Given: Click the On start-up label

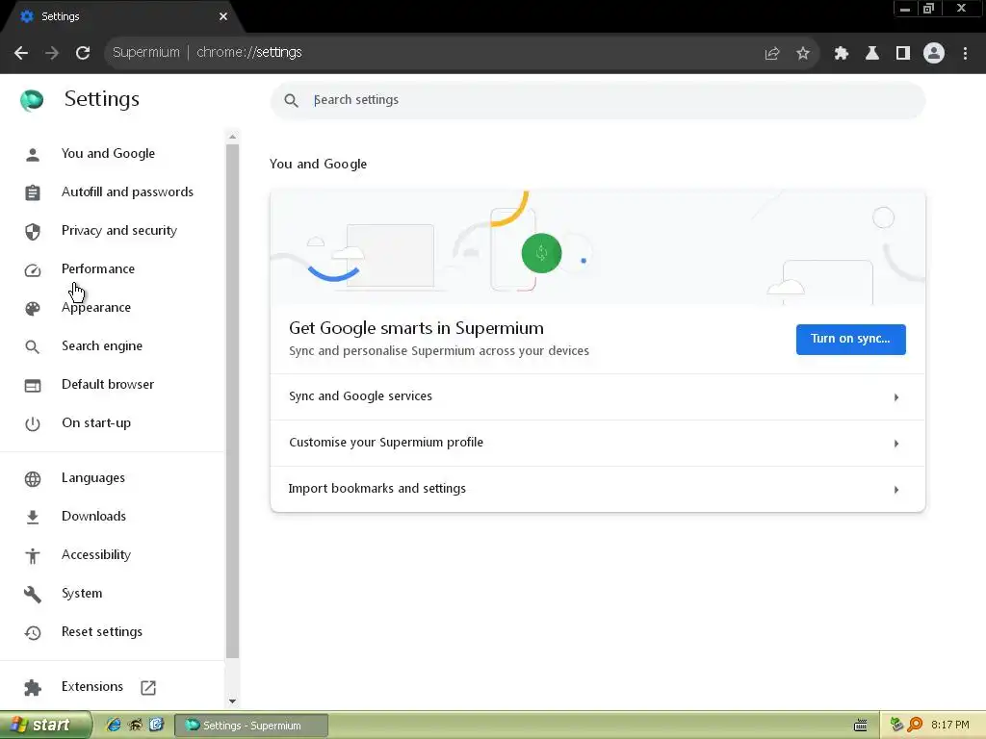Looking at the screenshot, I should [x=96, y=423].
